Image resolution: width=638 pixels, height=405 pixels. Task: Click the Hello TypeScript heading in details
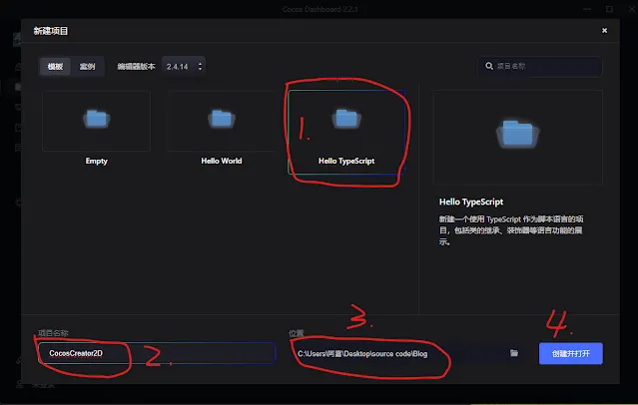[x=471, y=202]
